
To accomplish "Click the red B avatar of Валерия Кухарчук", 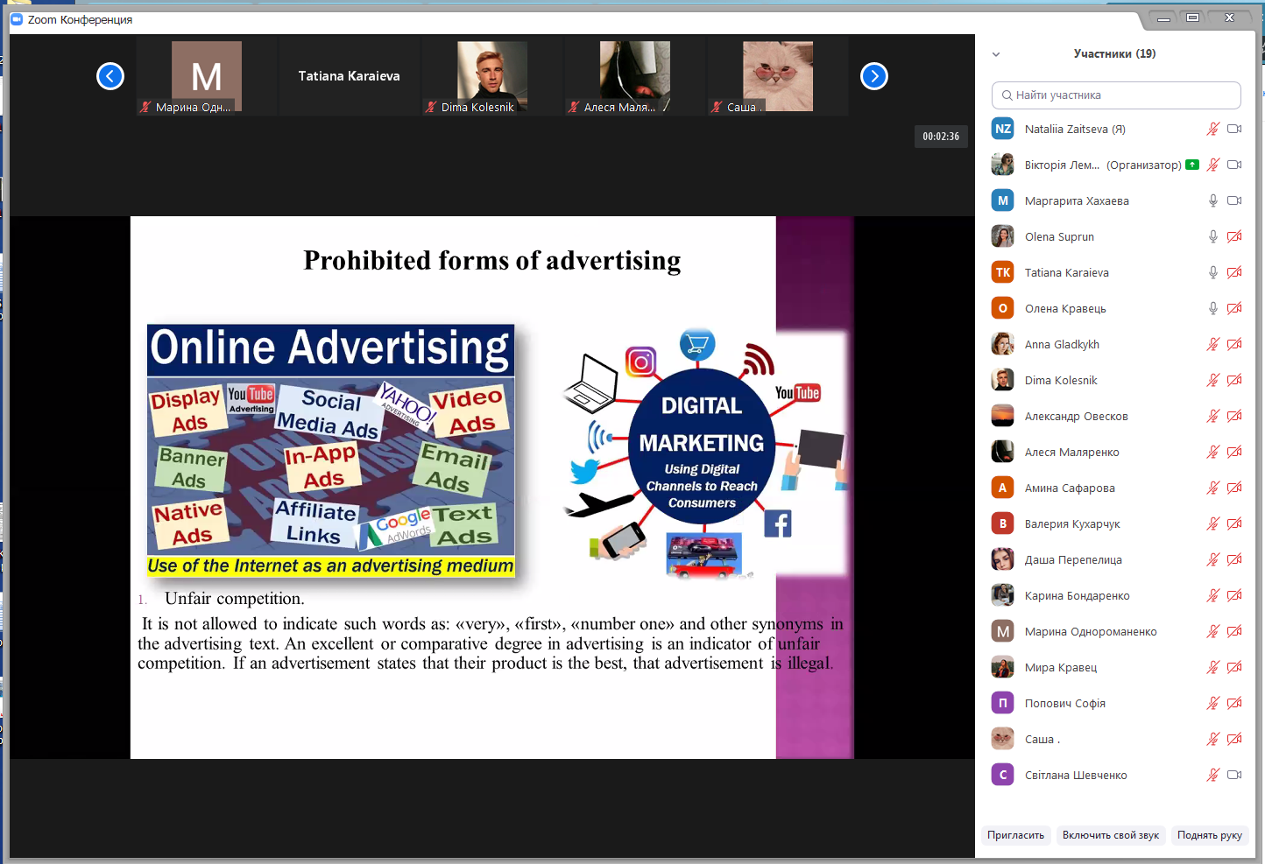I will point(1003,523).
